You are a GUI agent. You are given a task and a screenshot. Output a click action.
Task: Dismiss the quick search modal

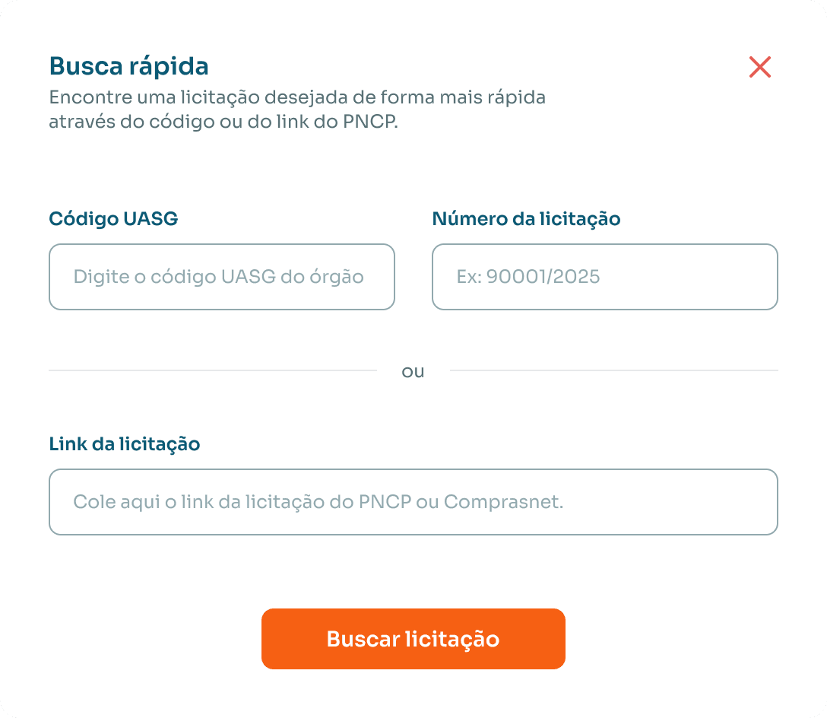click(760, 68)
